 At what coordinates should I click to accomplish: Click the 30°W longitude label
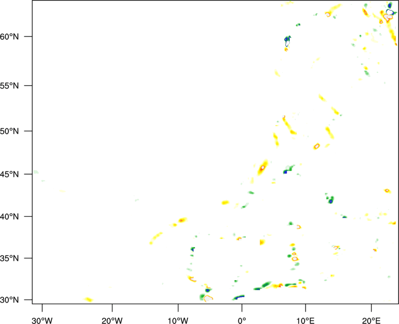(42, 321)
